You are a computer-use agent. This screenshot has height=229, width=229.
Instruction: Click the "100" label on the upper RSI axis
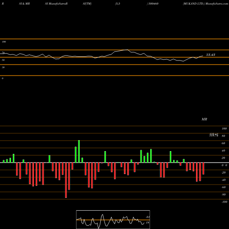(x=4, y=42)
